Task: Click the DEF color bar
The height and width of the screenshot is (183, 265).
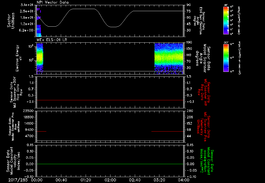Action: pos(226,58)
